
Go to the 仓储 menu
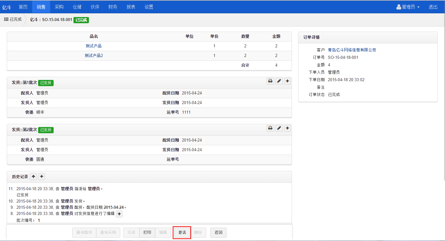coord(77,7)
